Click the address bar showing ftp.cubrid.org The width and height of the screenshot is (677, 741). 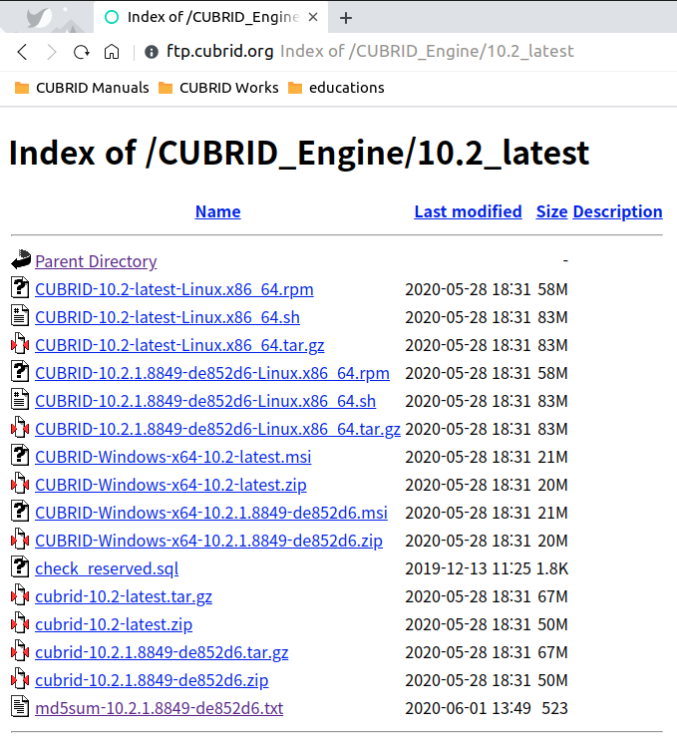pyautogui.click(x=370, y=51)
